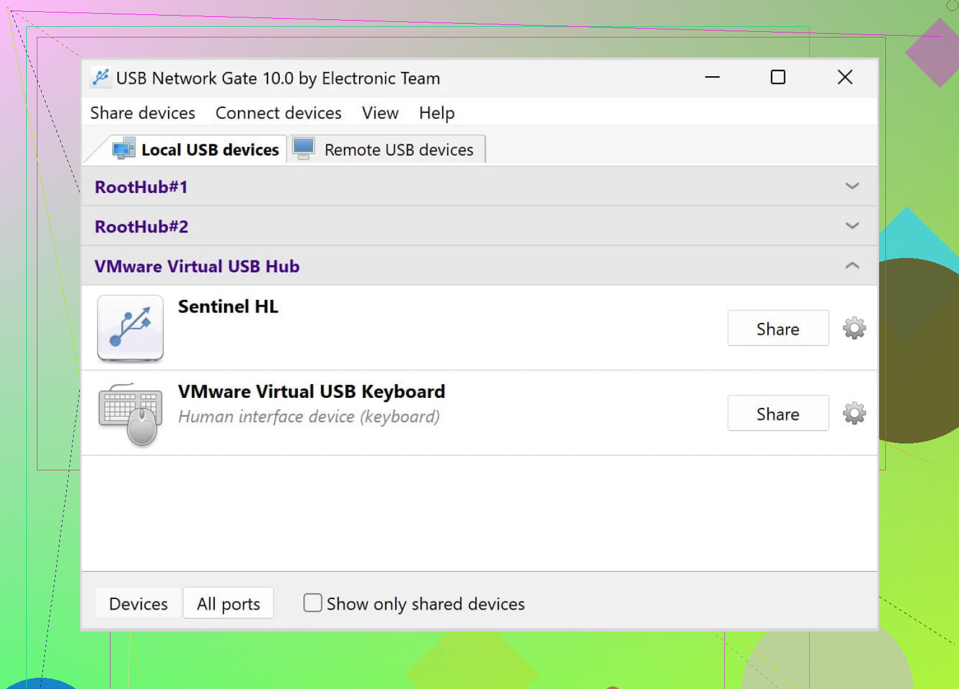The height and width of the screenshot is (689, 959).
Task: Click Human interface device (keyboard) description
Action: click(x=309, y=417)
